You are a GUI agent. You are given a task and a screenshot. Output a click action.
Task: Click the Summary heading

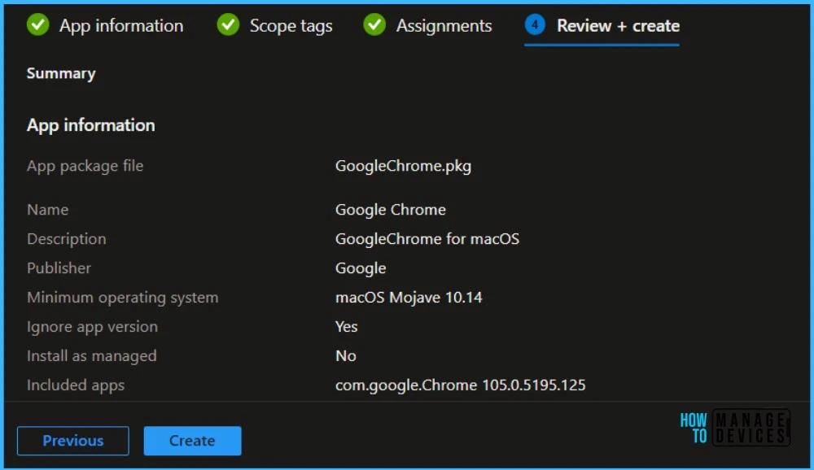click(x=61, y=74)
